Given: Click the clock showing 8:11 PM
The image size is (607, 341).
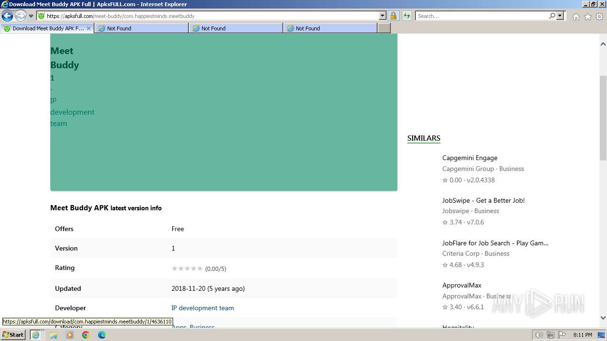Looking at the screenshot, I should [582, 335].
